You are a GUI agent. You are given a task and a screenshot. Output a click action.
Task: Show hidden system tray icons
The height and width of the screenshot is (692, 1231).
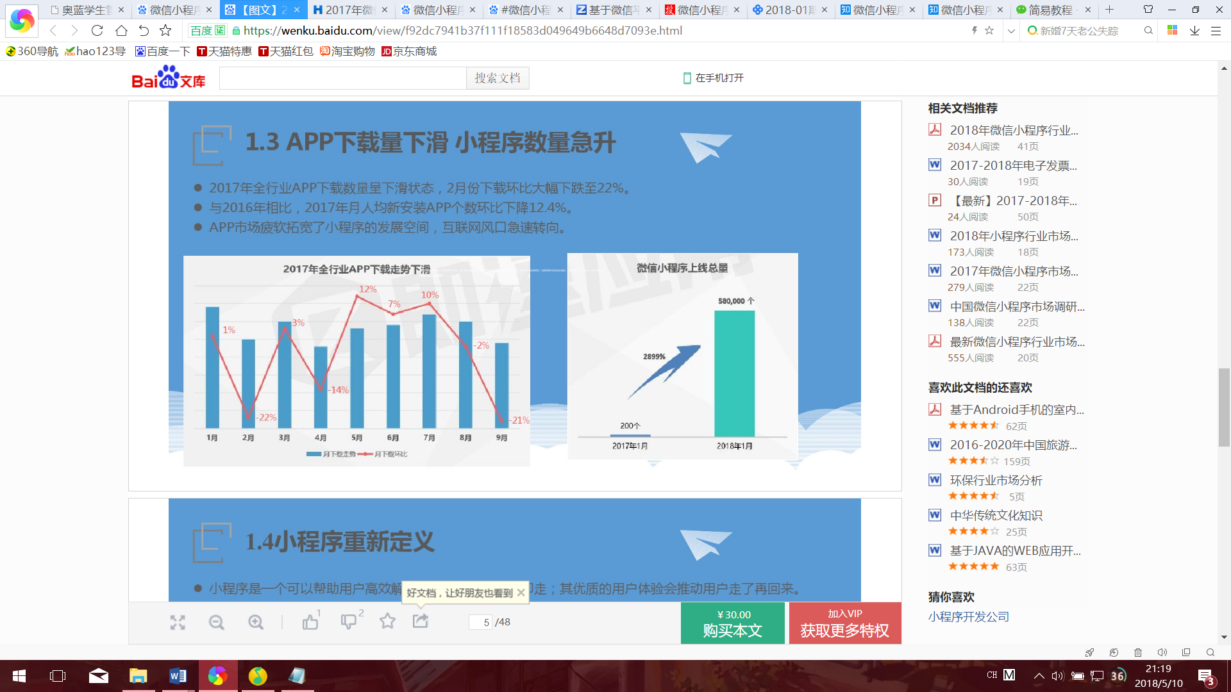1039,675
